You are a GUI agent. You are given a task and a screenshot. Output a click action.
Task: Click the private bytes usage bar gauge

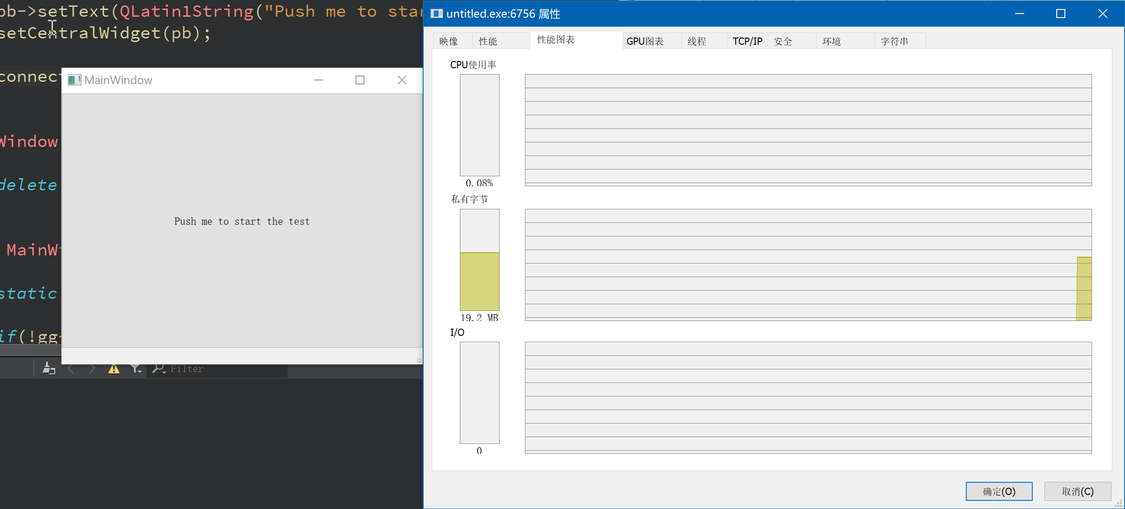click(479, 259)
